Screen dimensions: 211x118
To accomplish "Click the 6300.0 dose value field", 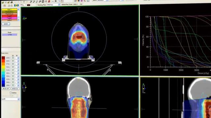I will pos(8,58).
